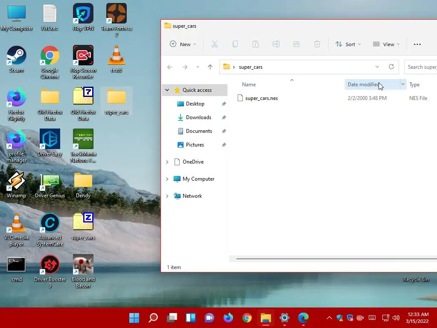
Task: Click the Cut scissors icon in Explorer toolbar
Action: [x=214, y=44]
